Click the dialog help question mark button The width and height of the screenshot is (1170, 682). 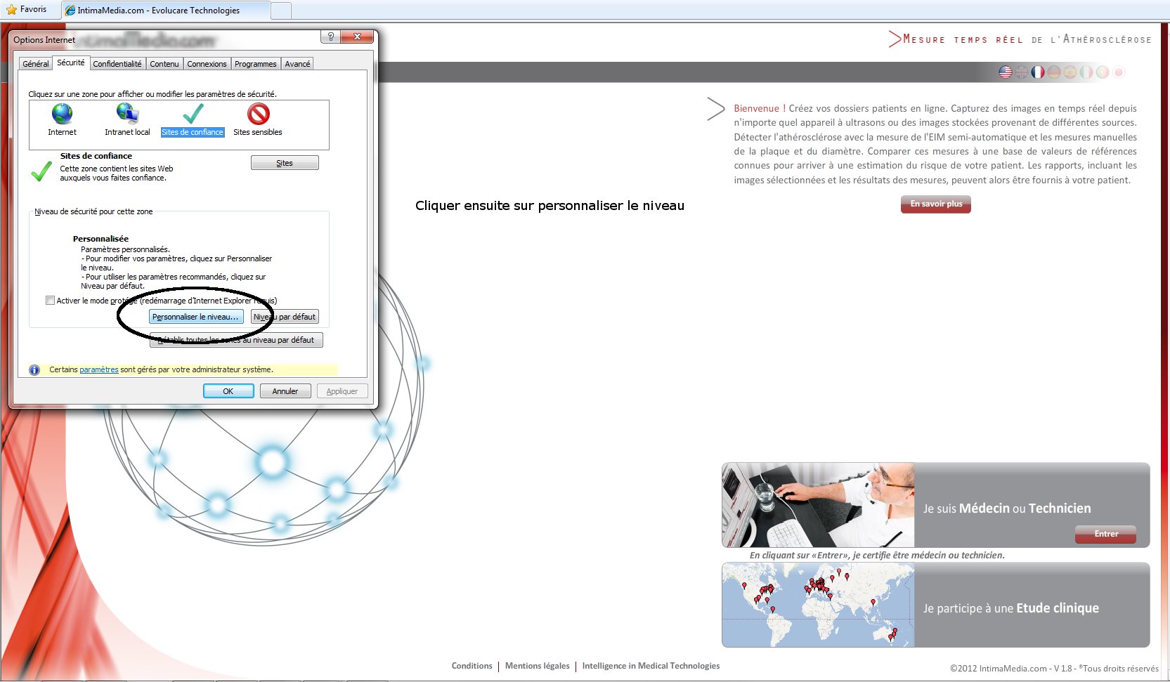[330, 37]
